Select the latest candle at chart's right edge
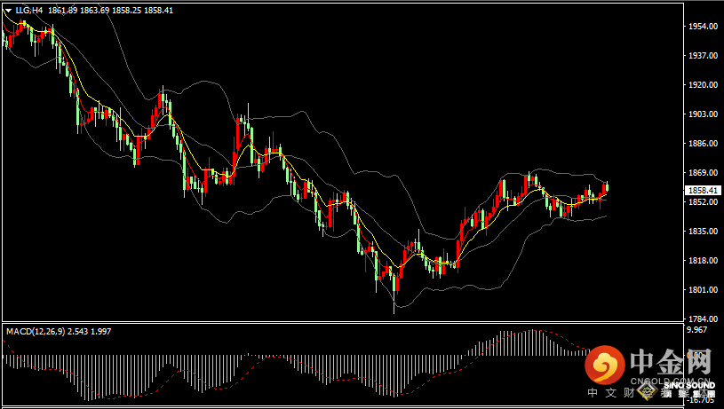The width and height of the screenshot is (724, 409). click(607, 186)
